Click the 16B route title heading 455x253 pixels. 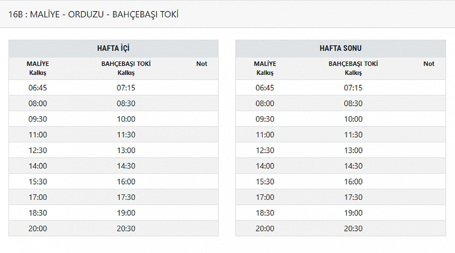pyautogui.click(x=93, y=14)
